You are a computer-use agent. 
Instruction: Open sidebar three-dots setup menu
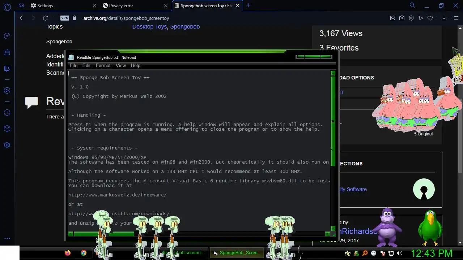click(7, 238)
